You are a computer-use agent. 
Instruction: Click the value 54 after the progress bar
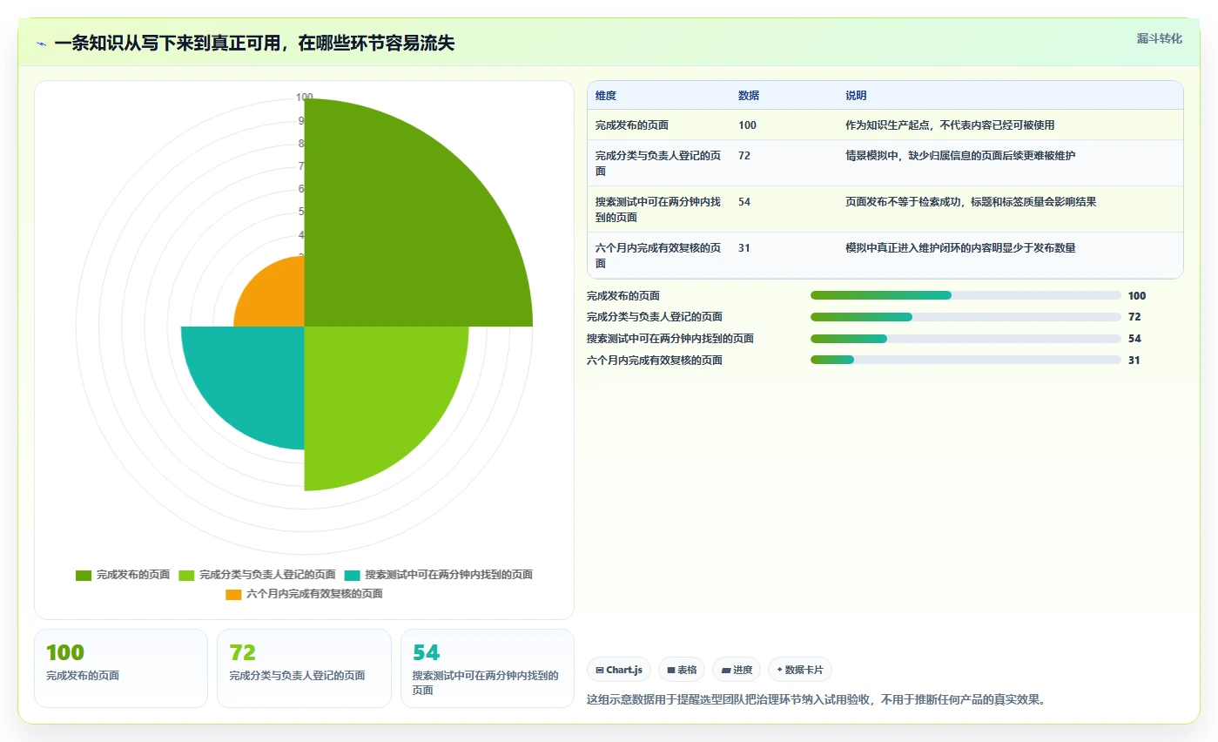pyautogui.click(x=1134, y=339)
